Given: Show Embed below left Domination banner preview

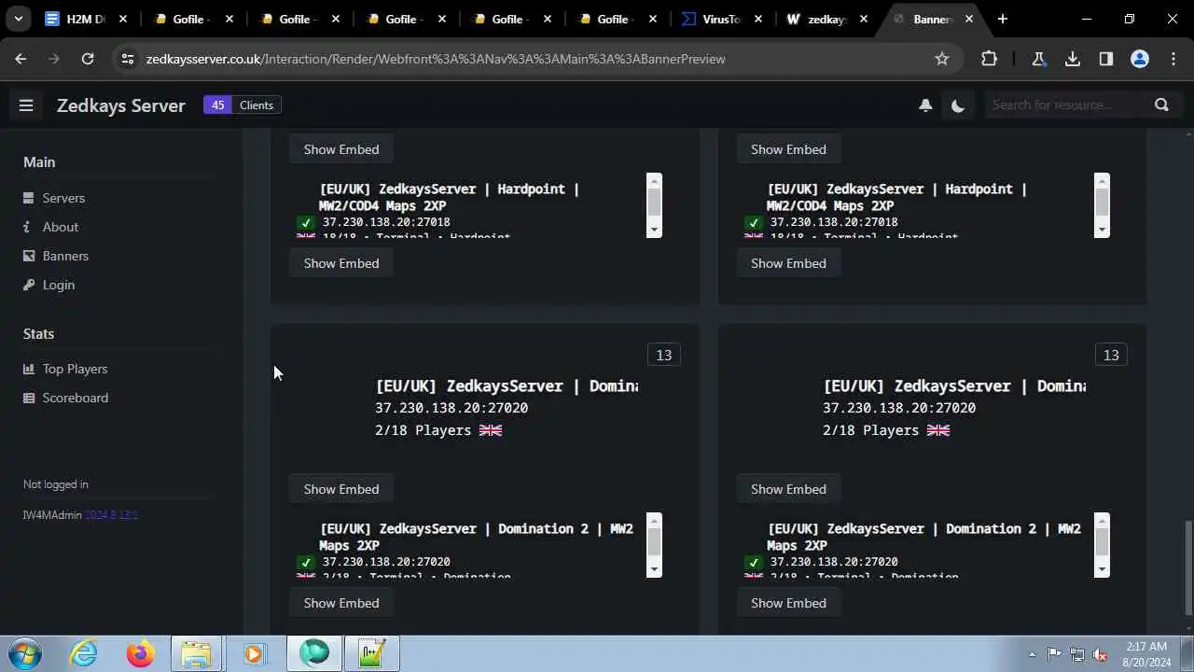Looking at the screenshot, I should (341, 489).
